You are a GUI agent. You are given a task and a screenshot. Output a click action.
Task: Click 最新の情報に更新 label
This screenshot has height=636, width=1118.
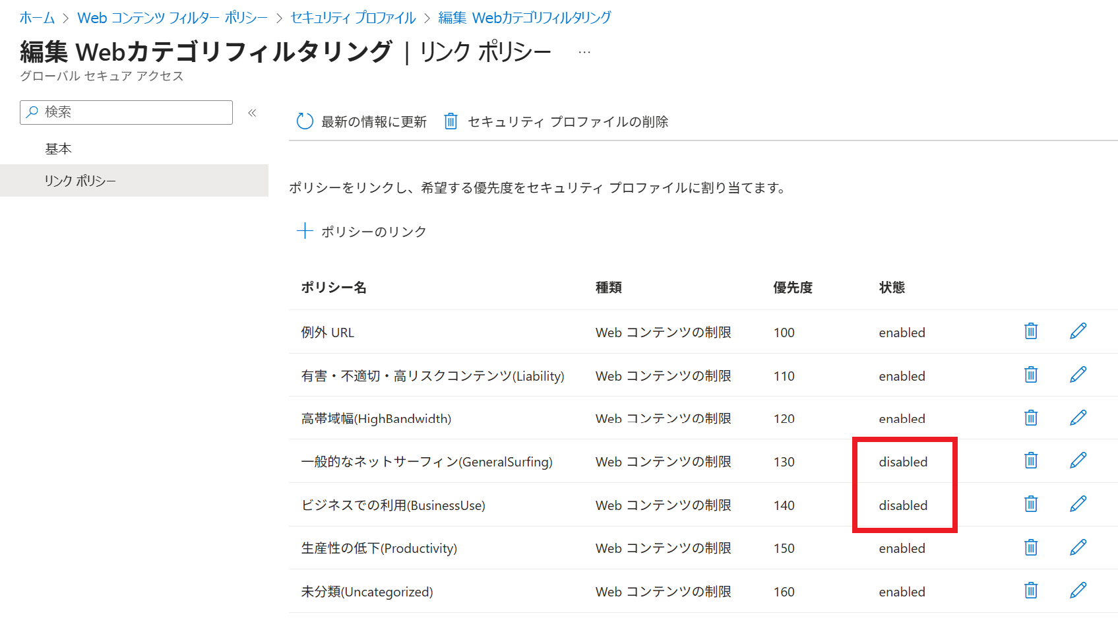[x=374, y=122]
